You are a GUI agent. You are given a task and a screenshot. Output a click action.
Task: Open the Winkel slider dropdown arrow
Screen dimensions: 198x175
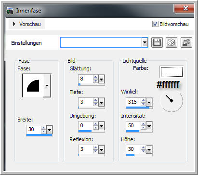click(x=149, y=102)
